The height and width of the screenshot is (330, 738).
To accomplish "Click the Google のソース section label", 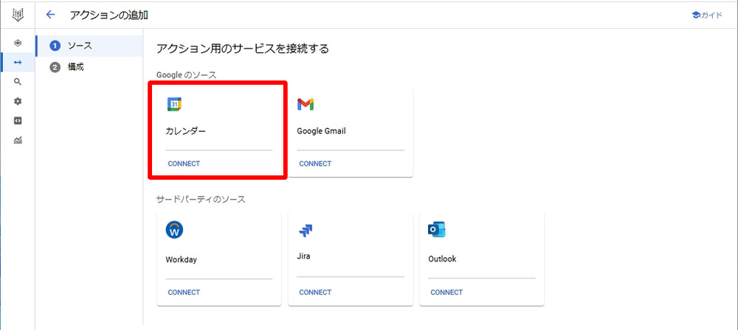I will click(187, 74).
